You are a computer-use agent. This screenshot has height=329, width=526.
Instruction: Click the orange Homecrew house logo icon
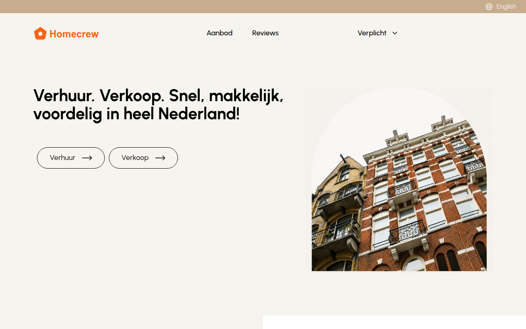pos(40,33)
